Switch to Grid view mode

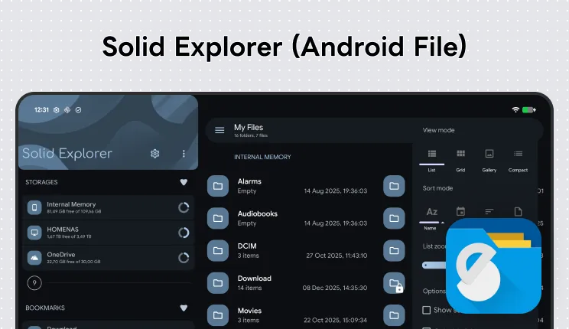click(x=460, y=160)
